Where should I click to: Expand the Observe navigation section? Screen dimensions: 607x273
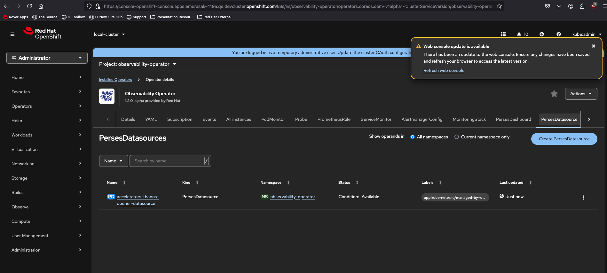(x=46, y=207)
